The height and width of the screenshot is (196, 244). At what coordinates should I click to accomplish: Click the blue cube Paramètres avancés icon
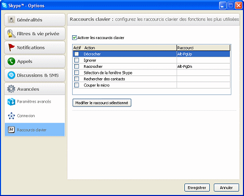(x=11, y=102)
